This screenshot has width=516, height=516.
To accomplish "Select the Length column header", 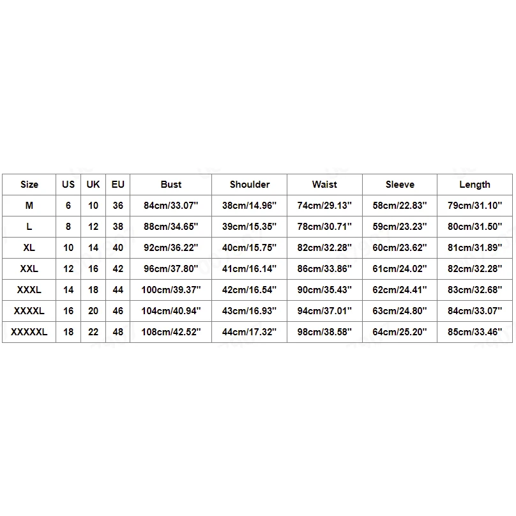I will tap(474, 185).
